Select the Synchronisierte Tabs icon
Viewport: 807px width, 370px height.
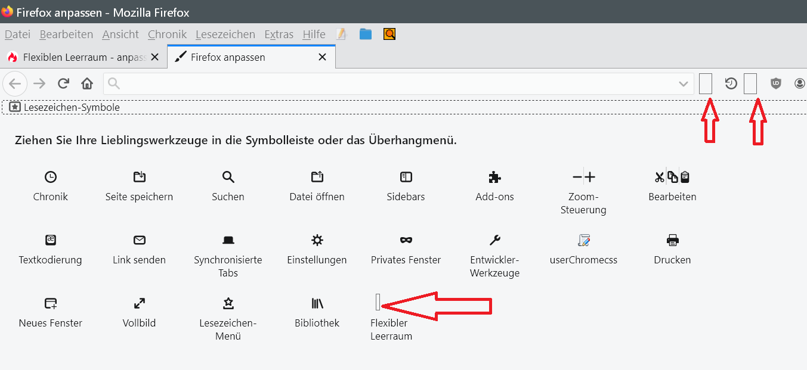pos(228,240)
